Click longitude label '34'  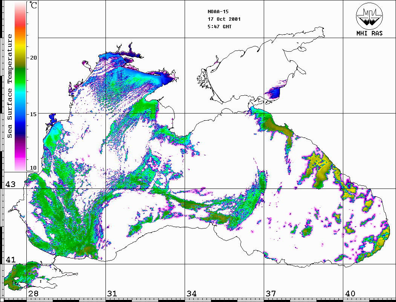(191, 294)
